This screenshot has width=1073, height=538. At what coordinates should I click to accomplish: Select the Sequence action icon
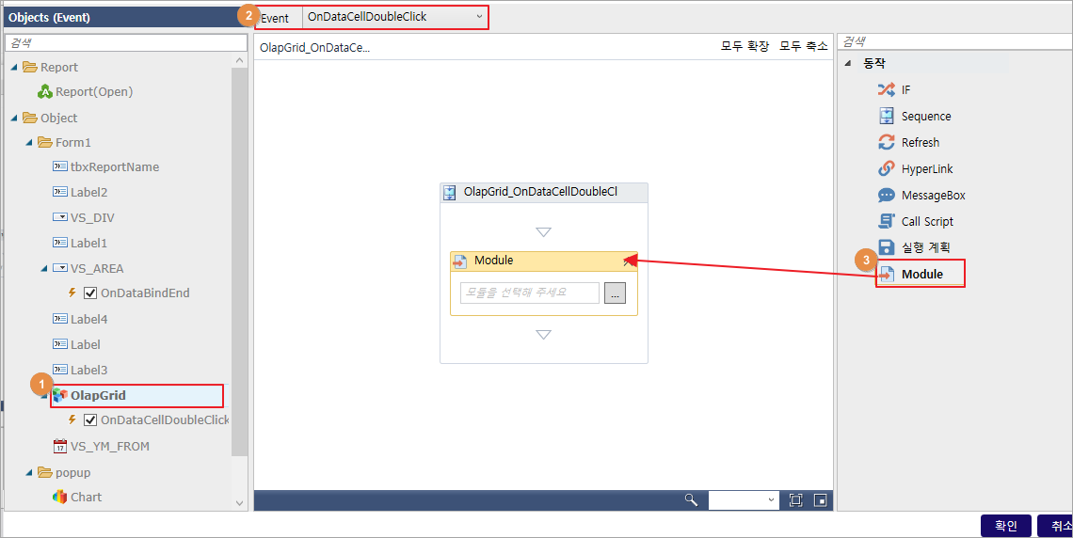tap(887, 117)
